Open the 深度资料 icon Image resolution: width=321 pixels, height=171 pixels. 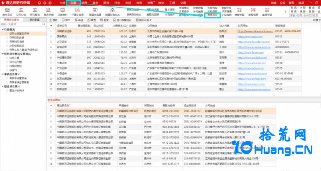(63, 10)
